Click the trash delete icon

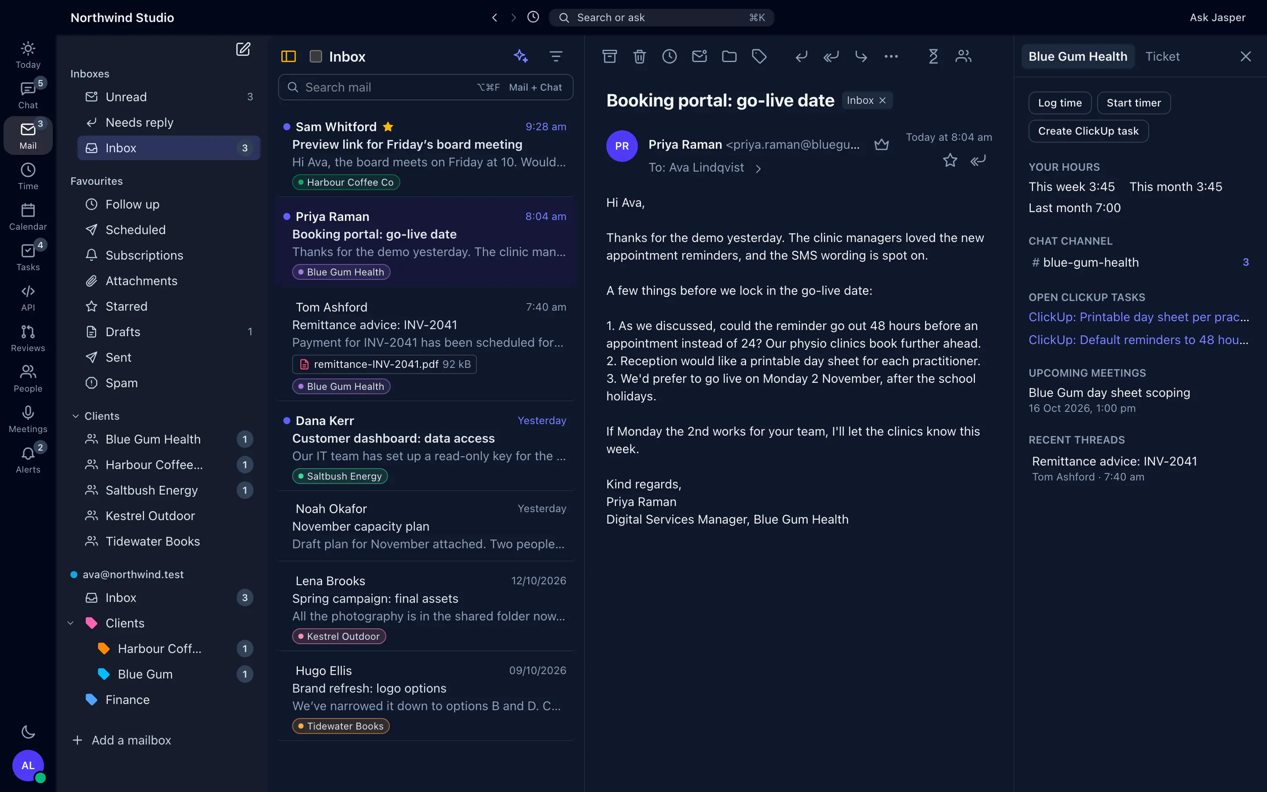[x=639, y=56]
